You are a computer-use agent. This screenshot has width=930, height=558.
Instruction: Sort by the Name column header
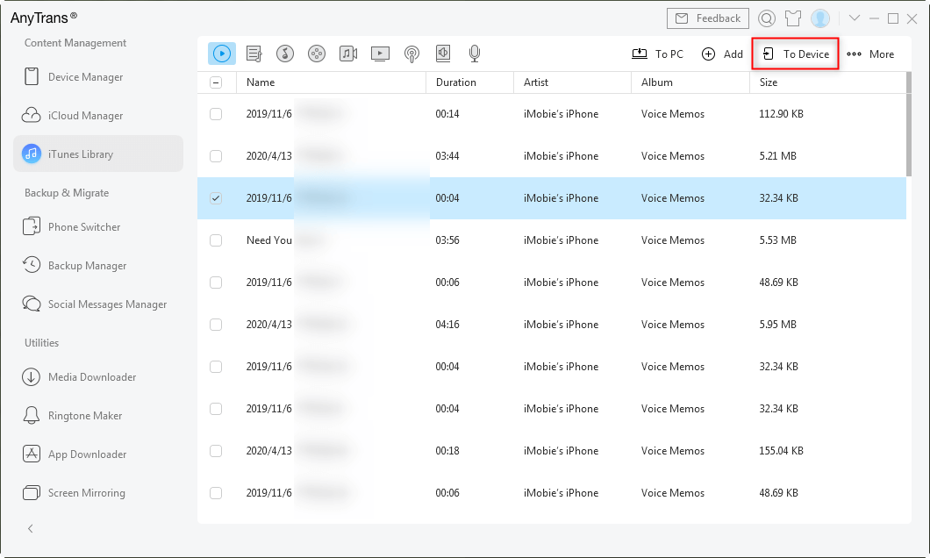coord(331,82)
